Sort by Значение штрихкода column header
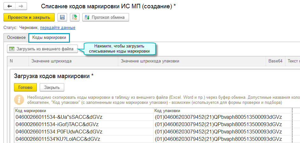300x143 pixels. click(51, 61)
